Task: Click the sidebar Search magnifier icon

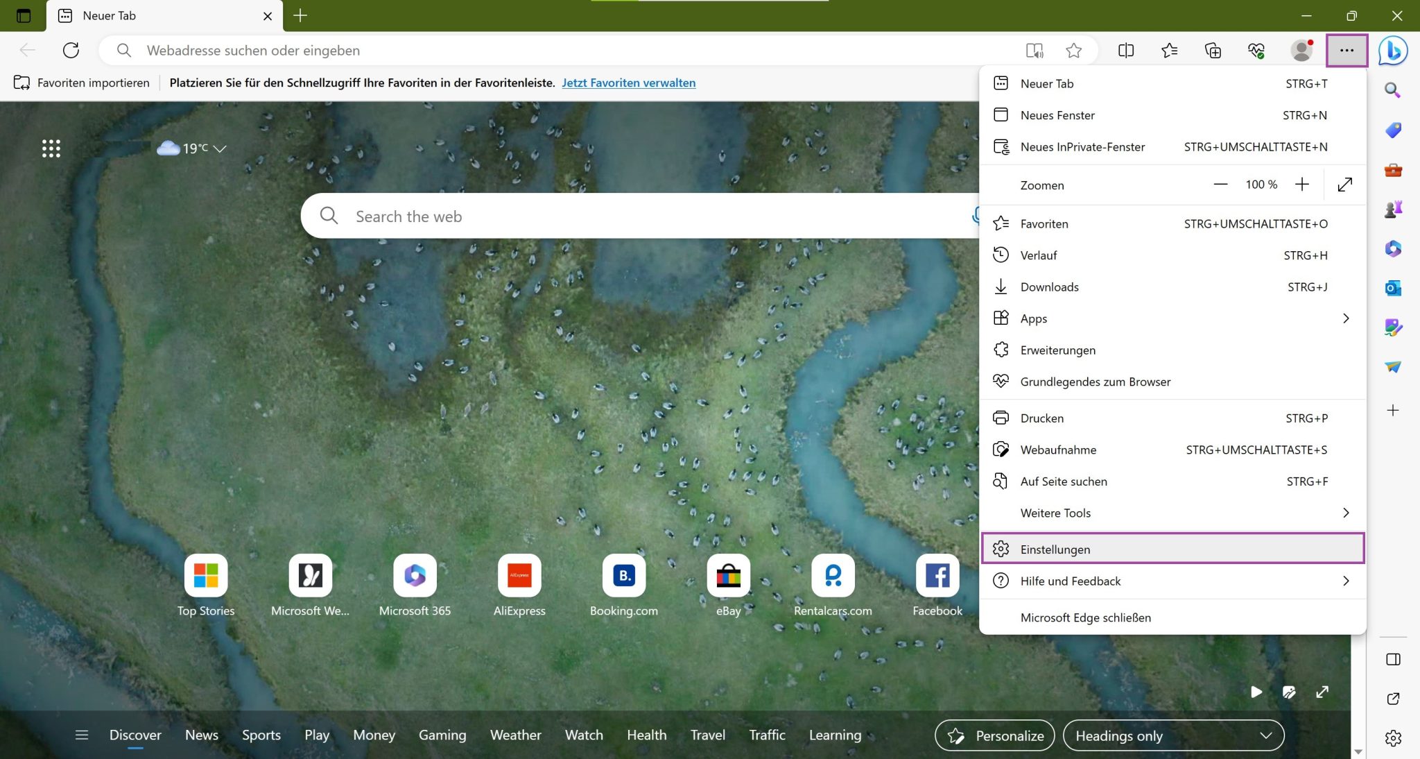Action: point(1392,90)
